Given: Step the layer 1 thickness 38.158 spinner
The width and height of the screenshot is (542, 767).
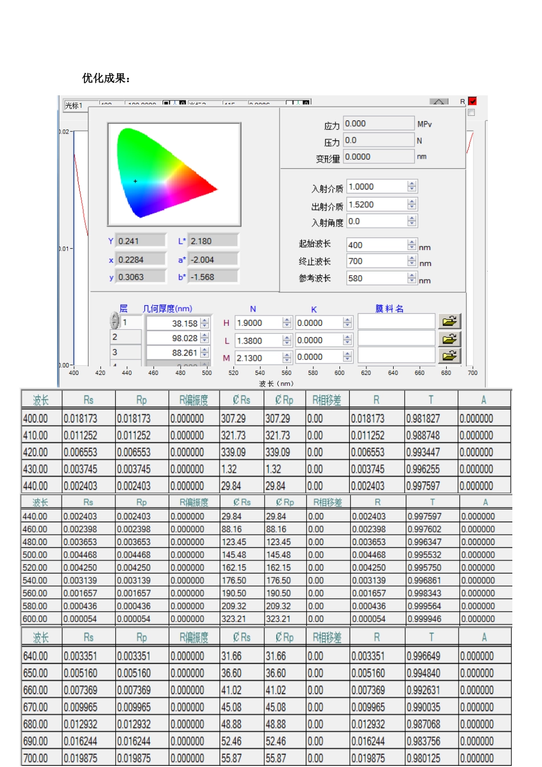Looking at the screenshot, I should (205, 323).
